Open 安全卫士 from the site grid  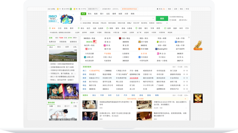(161, 42)
